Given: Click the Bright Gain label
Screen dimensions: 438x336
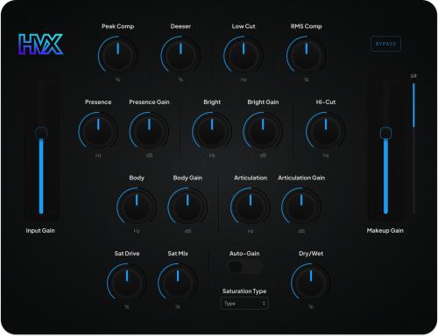Looking at the screenshot, I should click(263, 102).
